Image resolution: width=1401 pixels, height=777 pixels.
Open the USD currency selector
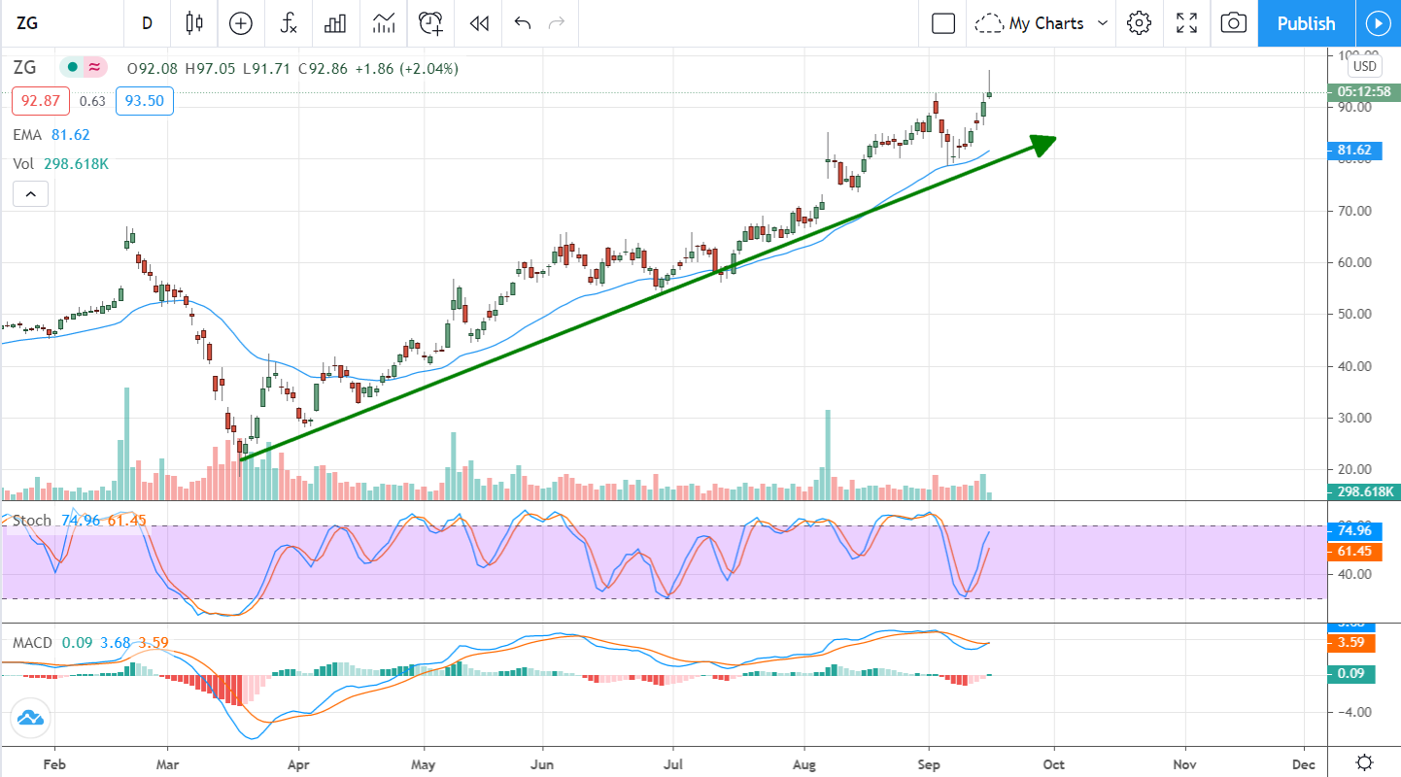tap(1364, 66)
